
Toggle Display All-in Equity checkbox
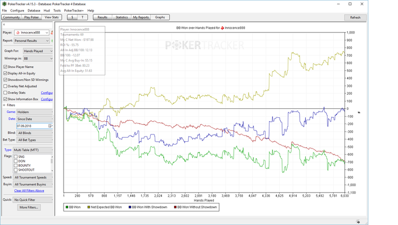click(5, 74)
